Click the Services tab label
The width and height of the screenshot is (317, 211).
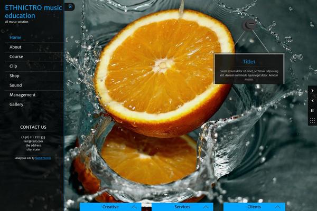point(182,207)
